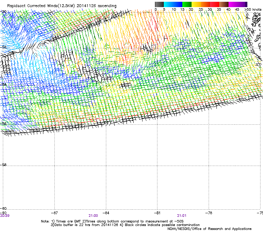Click the latitude label '-60'

[3, 208]
